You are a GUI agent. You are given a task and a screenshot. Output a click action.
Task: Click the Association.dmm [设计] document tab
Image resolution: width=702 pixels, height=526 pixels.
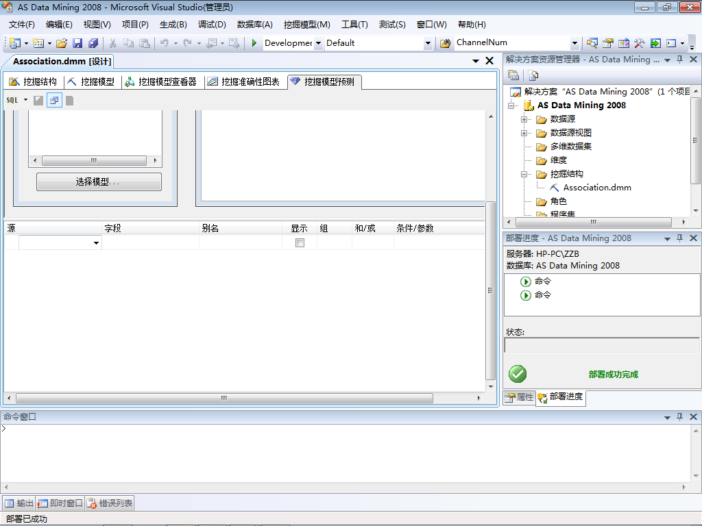pyautogui.click(x=62, y=61)
